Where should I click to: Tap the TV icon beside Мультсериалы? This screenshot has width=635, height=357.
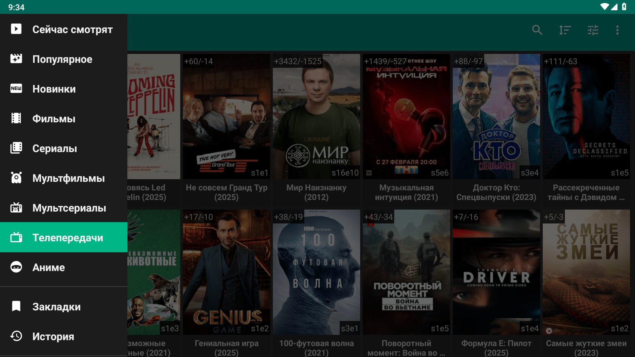click(x=16, y=208)
